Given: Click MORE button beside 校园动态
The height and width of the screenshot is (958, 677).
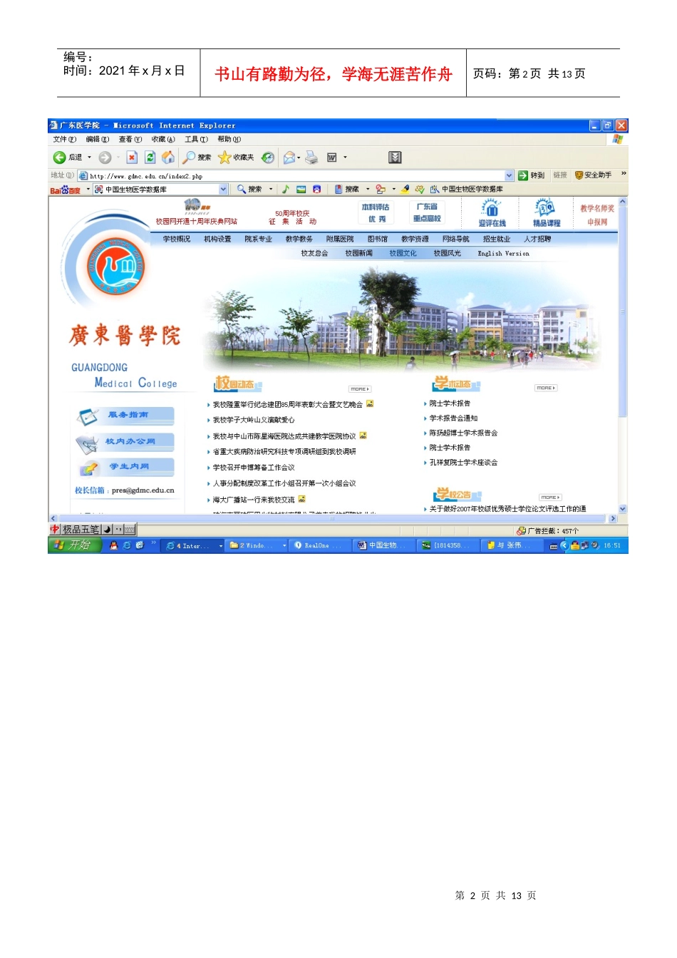Looking at the screenshot, I should pyautogui.click(x=360, y=389).
